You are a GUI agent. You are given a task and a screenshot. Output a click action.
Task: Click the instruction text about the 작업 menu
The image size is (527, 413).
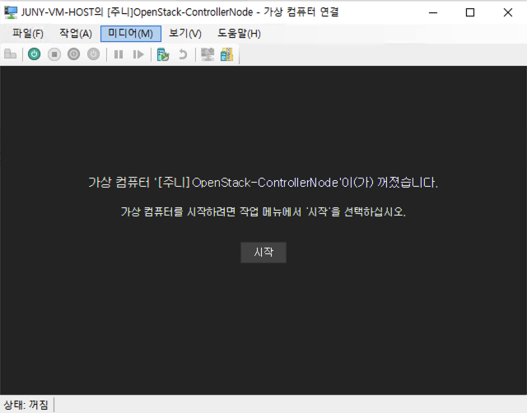263,212
